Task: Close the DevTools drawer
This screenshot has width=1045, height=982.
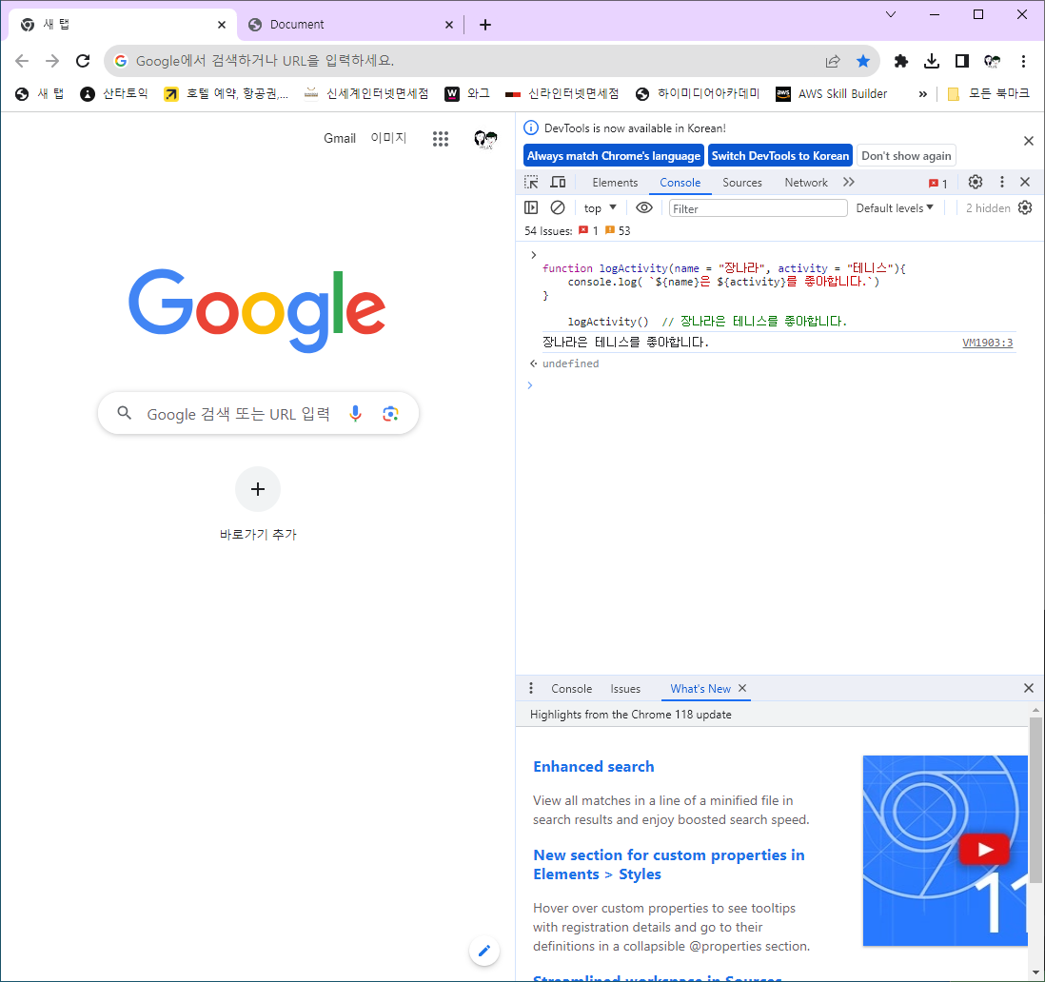Action: (x=1028, y=688)
